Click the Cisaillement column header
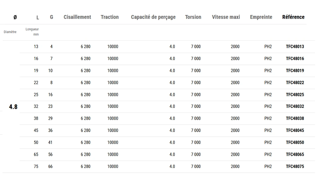Viewport: 320px width, 177px height. [x=77, y=17]
